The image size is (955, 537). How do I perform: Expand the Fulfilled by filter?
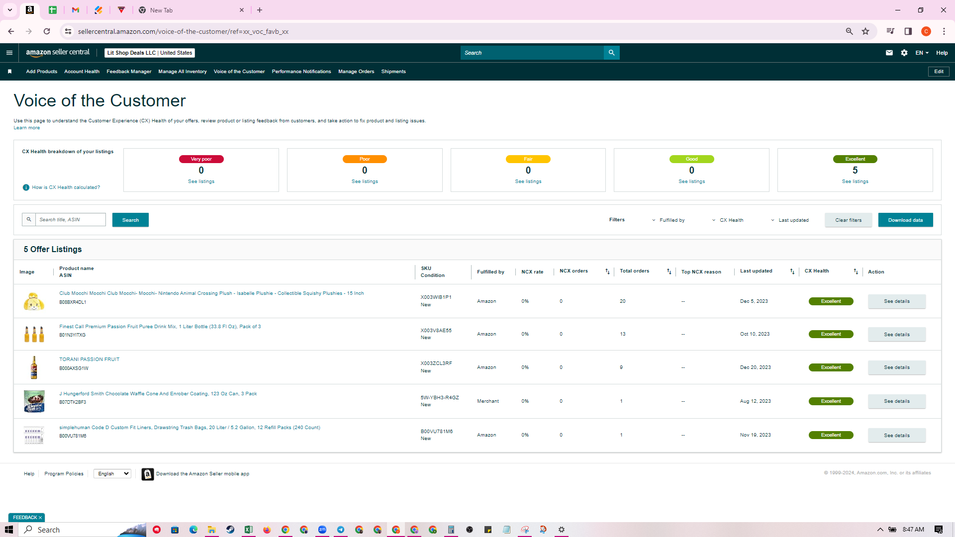(668, 220)
